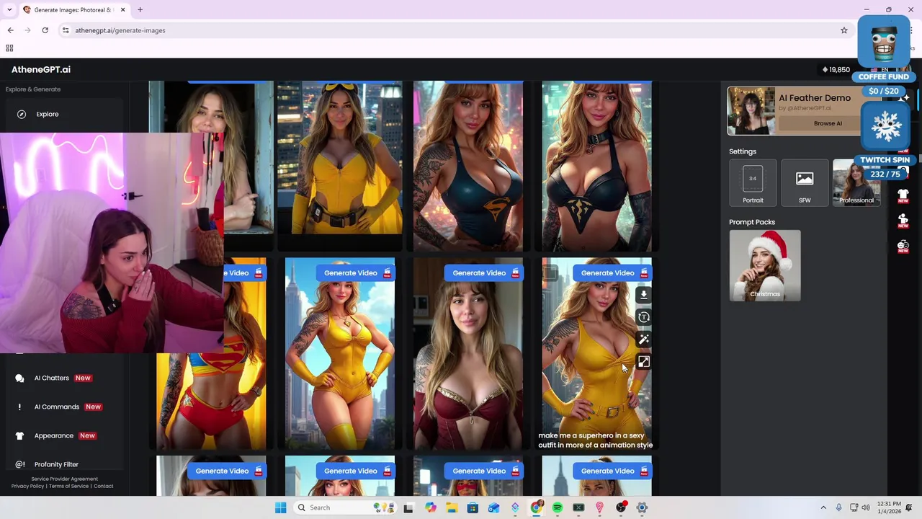Image resolution: width=922 pixels, height=519 pixels.
Task: Open the Chrome apps grid icon
Action: 9,48
